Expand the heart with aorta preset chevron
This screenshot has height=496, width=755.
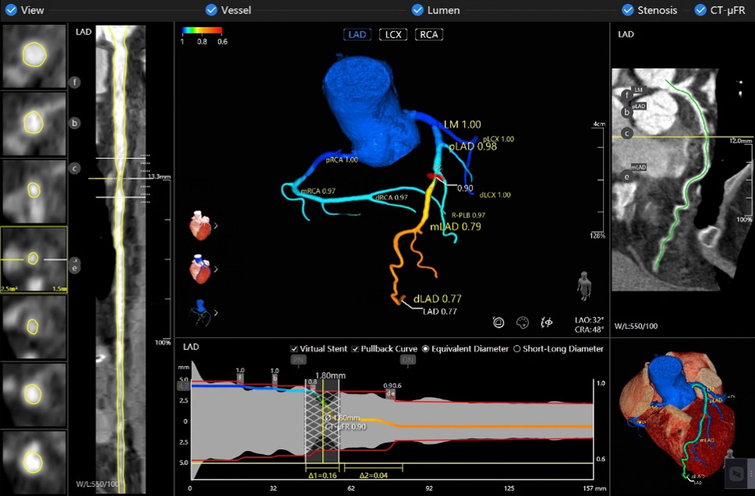click(x=216, y=269)
